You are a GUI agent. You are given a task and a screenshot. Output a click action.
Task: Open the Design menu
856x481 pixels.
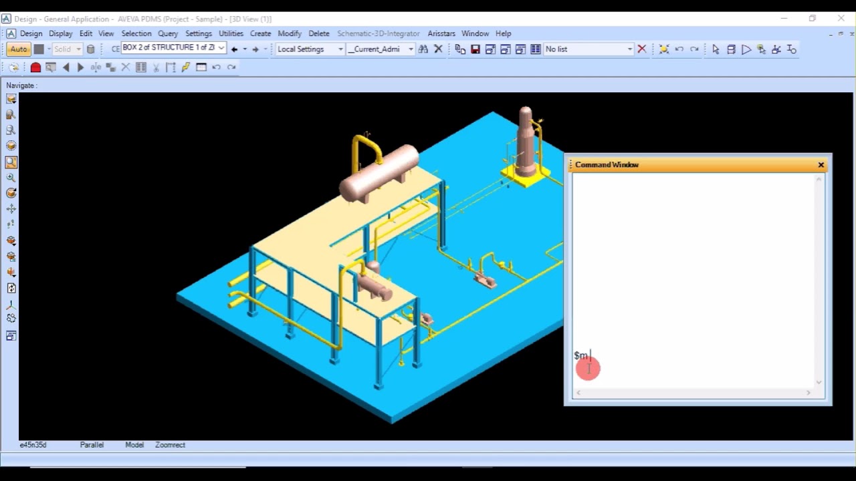(31, 33)
